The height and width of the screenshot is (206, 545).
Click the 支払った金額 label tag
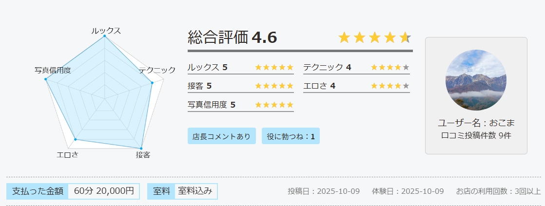(x=38, y=191)
